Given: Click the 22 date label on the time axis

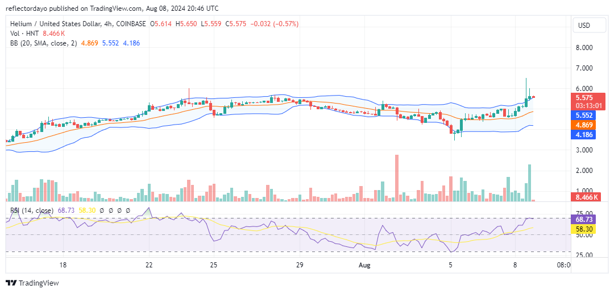Looking at the screenshot, I should (x=149, y=265).
